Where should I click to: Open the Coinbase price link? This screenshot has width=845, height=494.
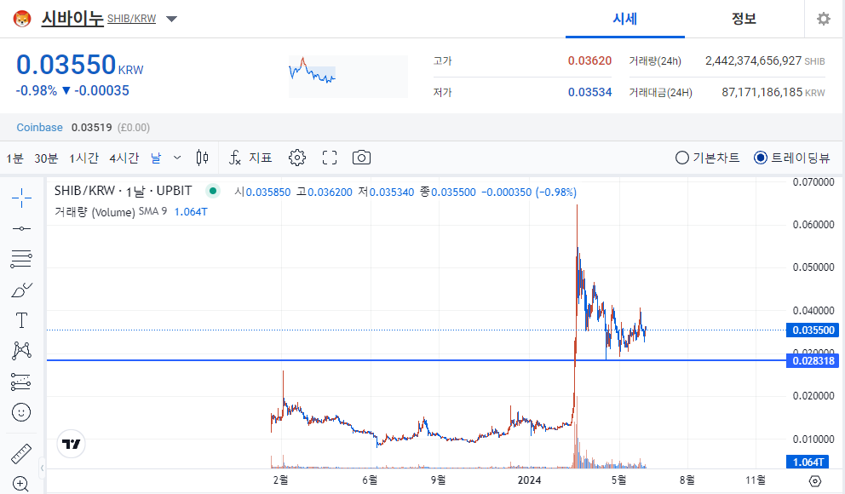(39, 128)
